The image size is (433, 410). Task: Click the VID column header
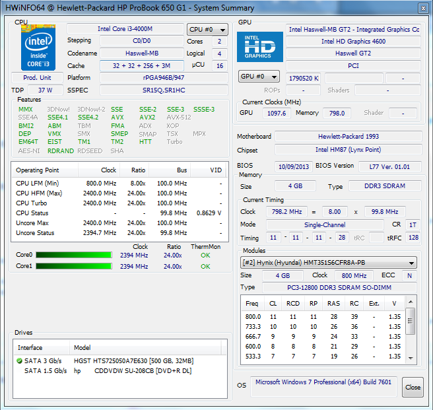click(208, 170)
